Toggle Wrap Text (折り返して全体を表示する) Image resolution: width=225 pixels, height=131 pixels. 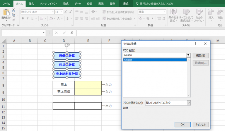click(118, 12)
